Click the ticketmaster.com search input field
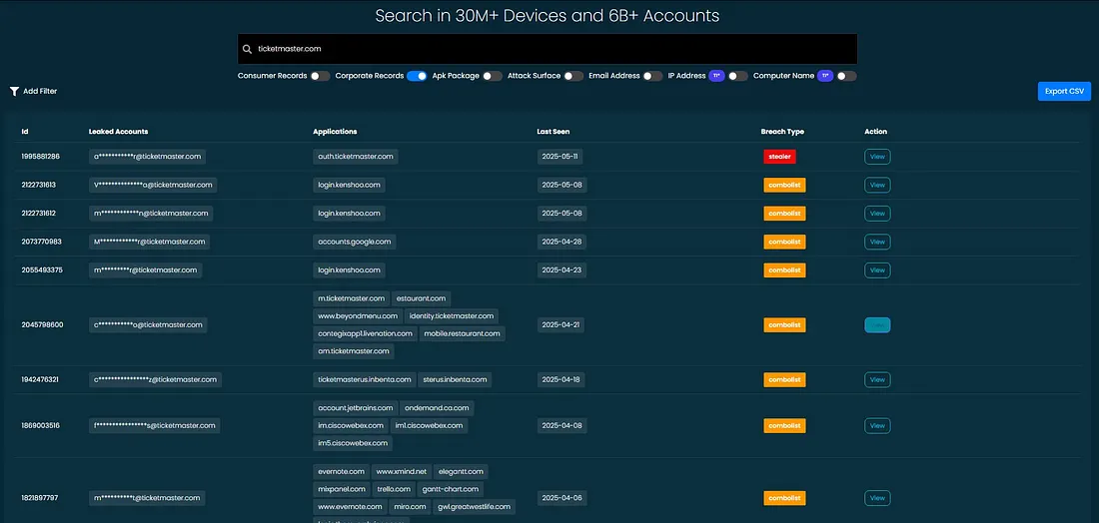This screenshot has height=523, width=1099. [x=549, y=49]
